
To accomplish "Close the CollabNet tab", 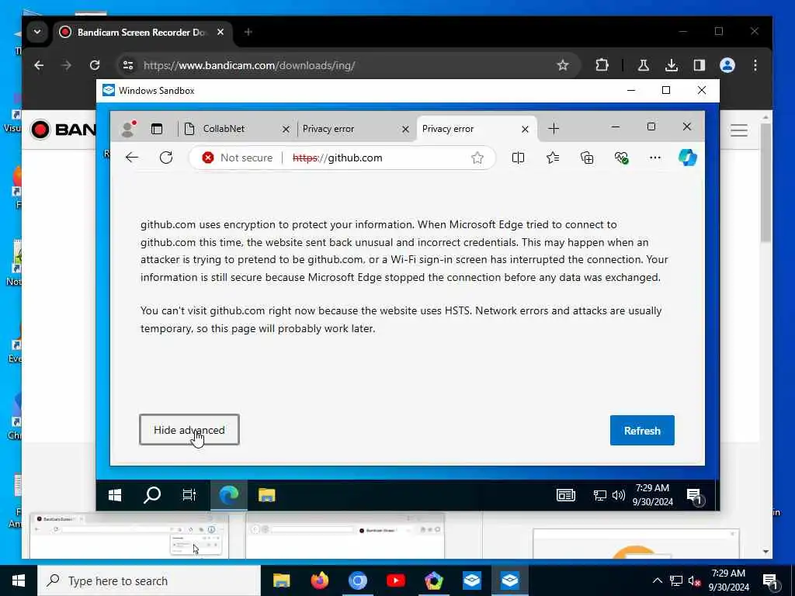I will pyautogui.click(x=286, y=130).
